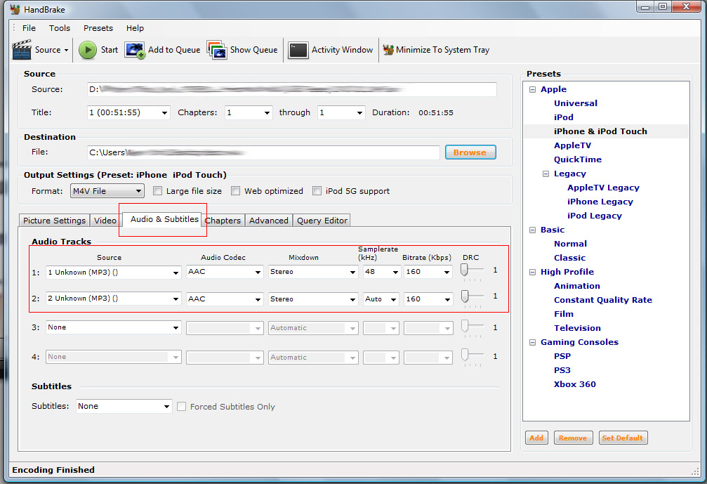Select the Normal preset
The image size is (707, 484).
point(570,244)
